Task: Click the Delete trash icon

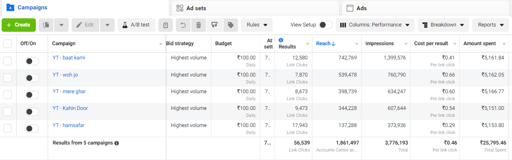Action: coord(199,25)
